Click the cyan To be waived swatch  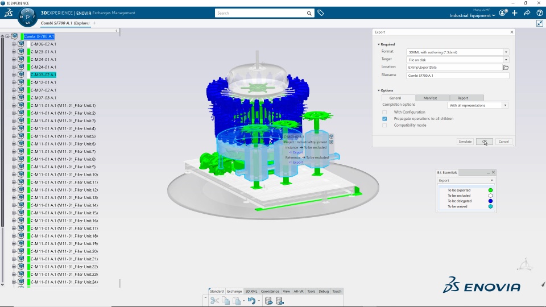pyautogui.click(x=490, y=206)
